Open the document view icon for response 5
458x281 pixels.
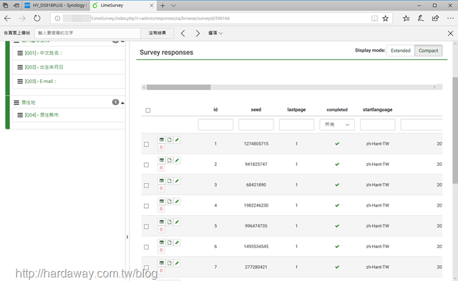[170, 222]
